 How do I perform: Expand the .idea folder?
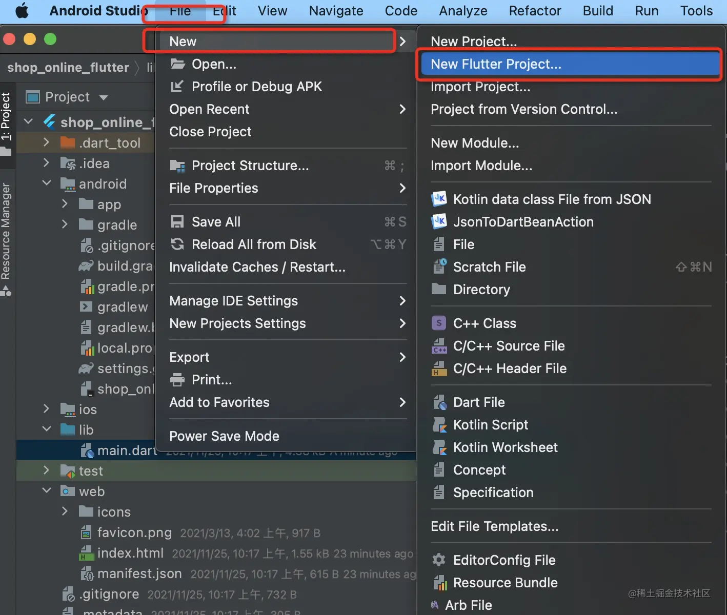coord(46,163)
